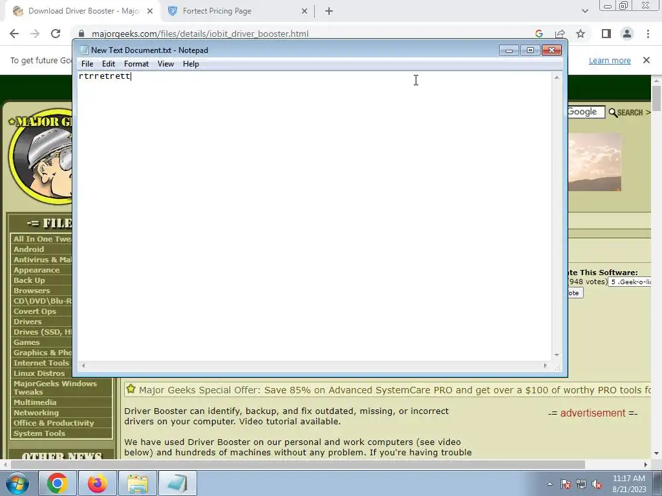The height and width of the screenshot is (496, 662).
Task: Open the Format menu in Notepad
Action: pyautogui.click(x=136, y=64)
